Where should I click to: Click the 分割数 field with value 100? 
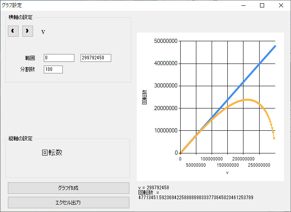(x=53, y=69)
